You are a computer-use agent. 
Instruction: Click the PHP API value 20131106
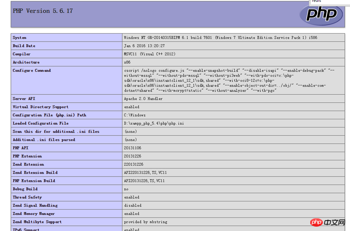[133, 148]
